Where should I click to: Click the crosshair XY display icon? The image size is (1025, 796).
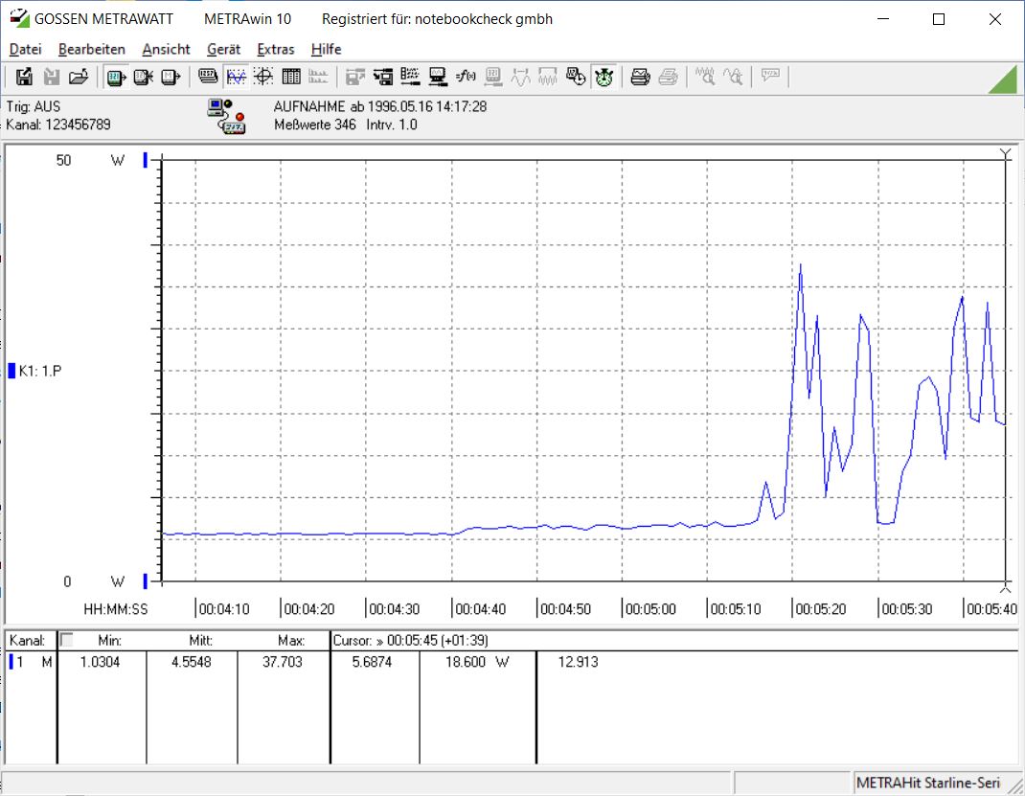(x=263, y=78)
